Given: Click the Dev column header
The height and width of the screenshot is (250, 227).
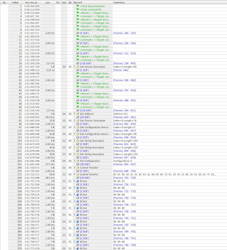Looking at the screenshot, I should coord(64,2).
